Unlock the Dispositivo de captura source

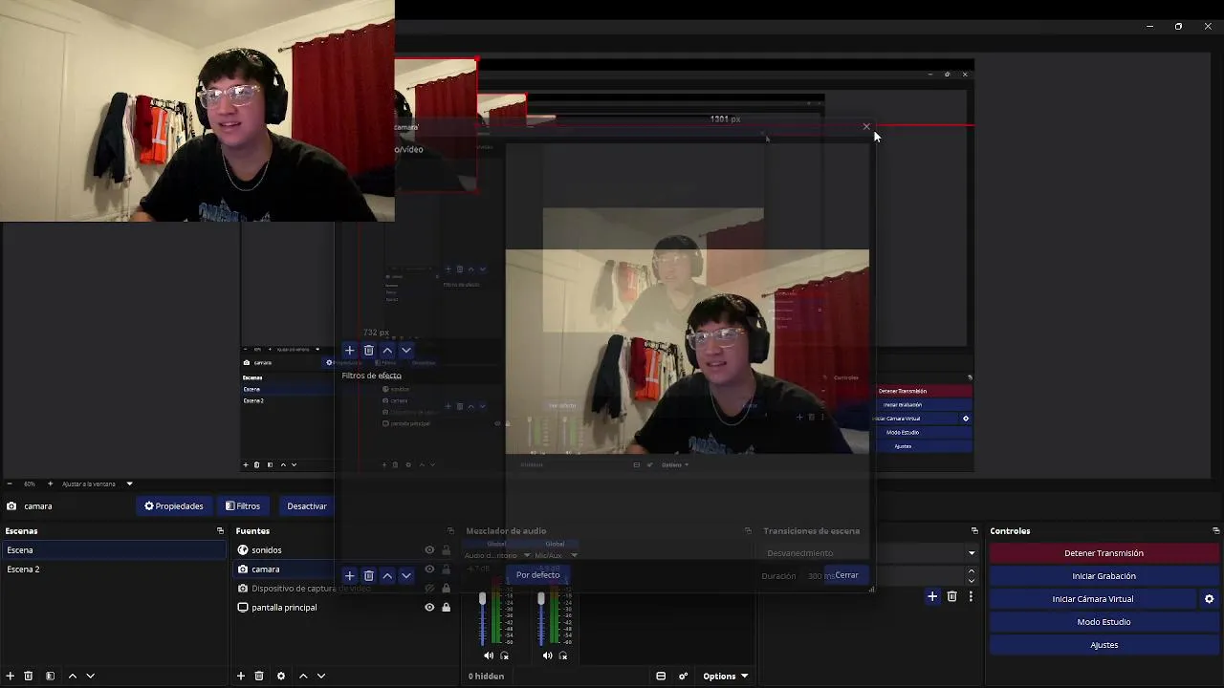[x=446, y=589]
